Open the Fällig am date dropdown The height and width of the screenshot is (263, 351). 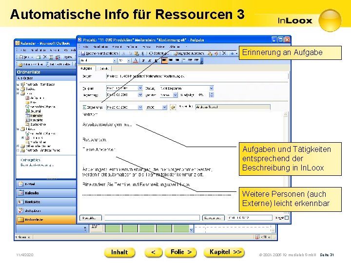pos(140,88)
